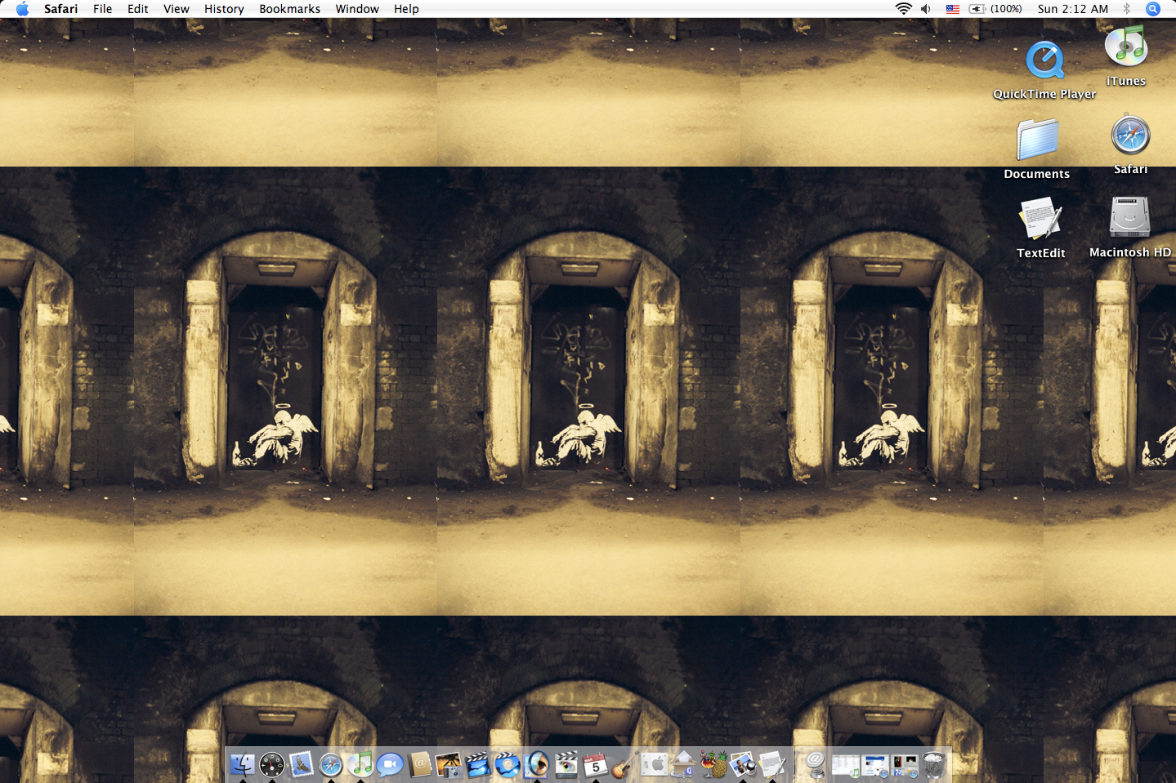Open the History menu
Image resolution: width=1176 pixels, height=783 pixels.
pyautogui.click(x=224, y=9)
